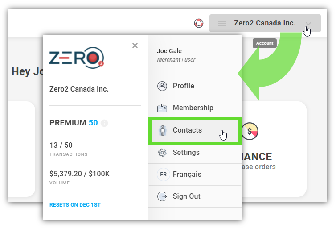Click the lifebuoy help icon

pos(199,23)
